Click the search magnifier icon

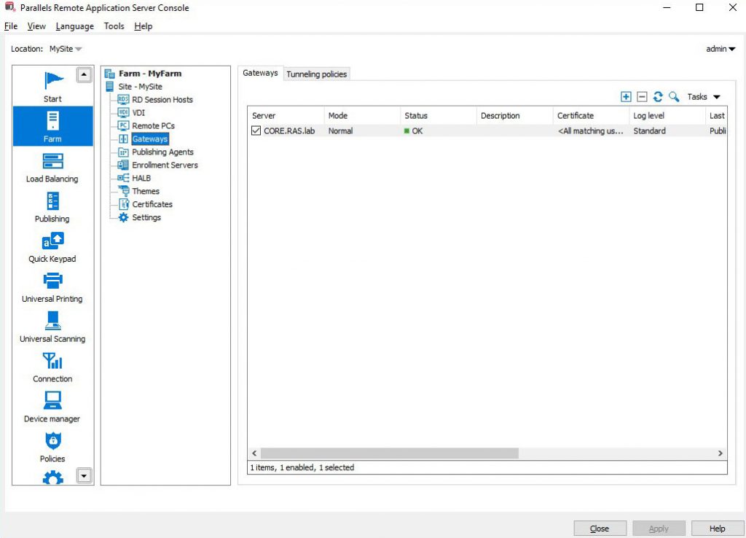(674, 97)
